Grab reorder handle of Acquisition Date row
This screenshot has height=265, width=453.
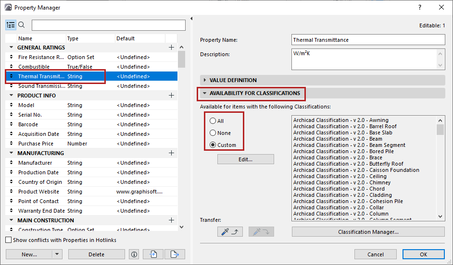pos(11,134)
